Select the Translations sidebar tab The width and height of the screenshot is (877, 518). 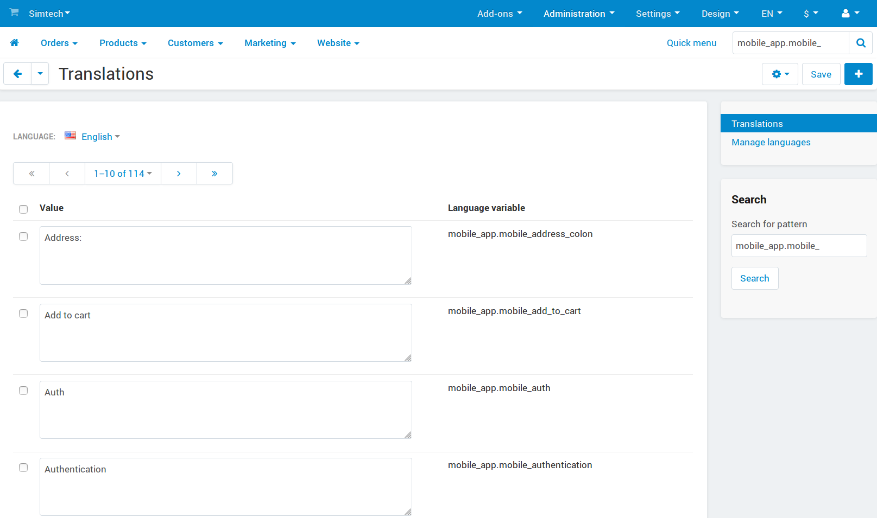pyautogui.click(x=798, y=123)
